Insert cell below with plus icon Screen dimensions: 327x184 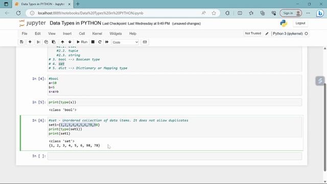coord(30,42)
